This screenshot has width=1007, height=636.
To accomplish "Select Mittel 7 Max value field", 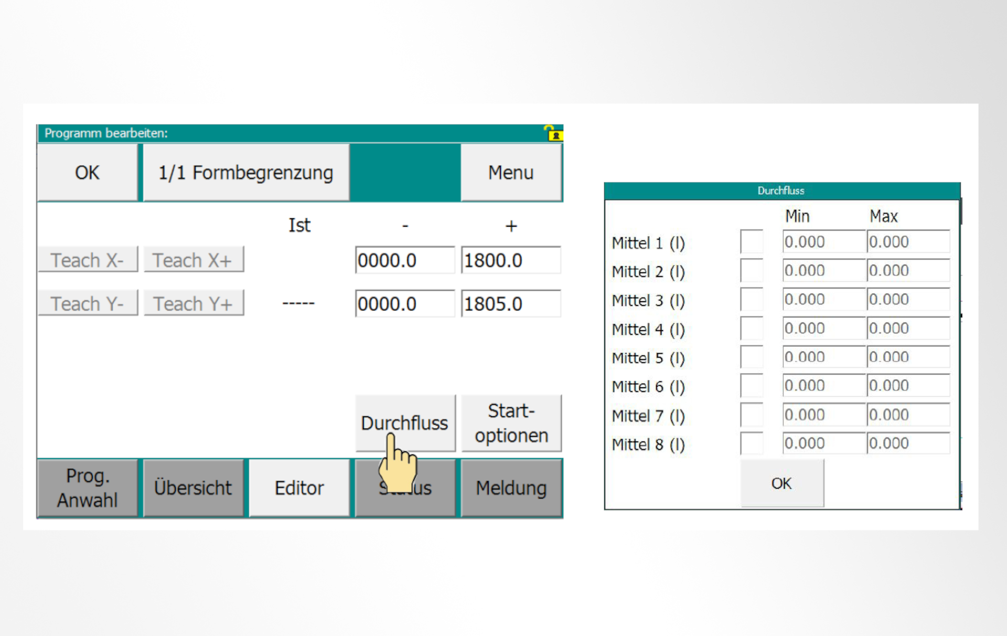I will [x=908, y=415].
